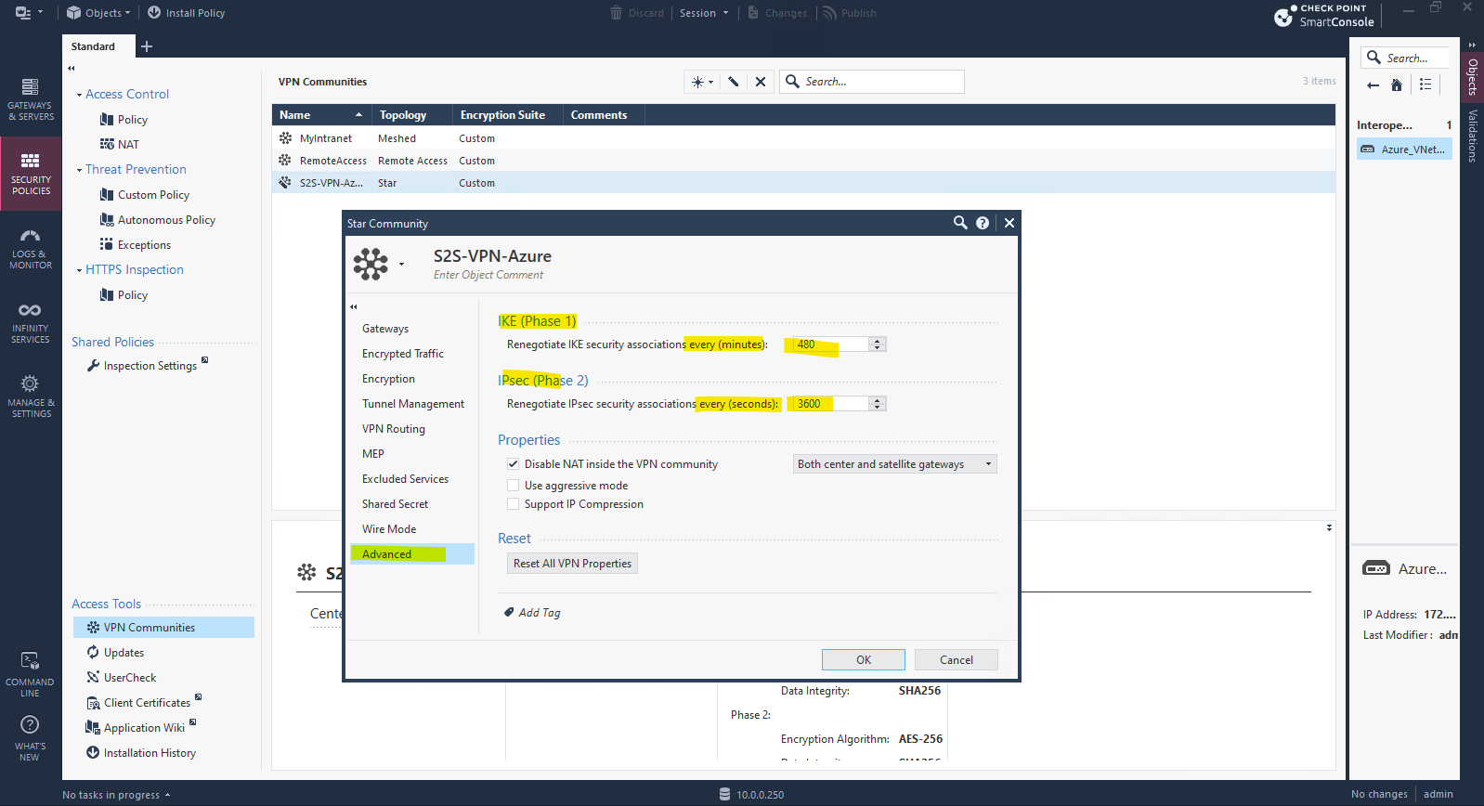Collapse HTTPS Inspection tree section
Screen dimensions: 1484x806
[x=79, y=270]
